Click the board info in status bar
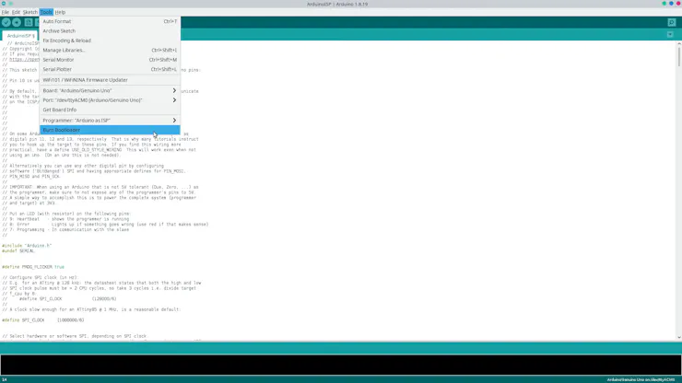Viewport: 682px width, 383px height. coord(641,379)
